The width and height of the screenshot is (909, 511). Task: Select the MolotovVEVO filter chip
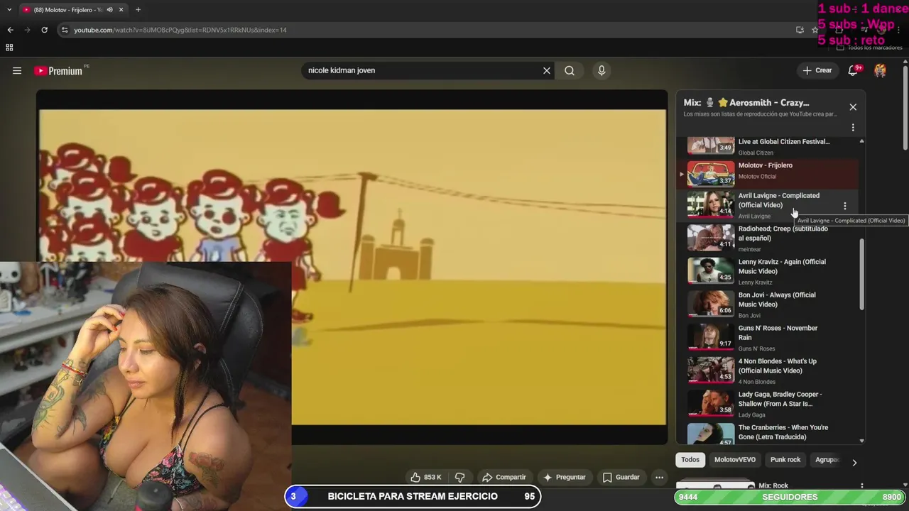(735, 460)
